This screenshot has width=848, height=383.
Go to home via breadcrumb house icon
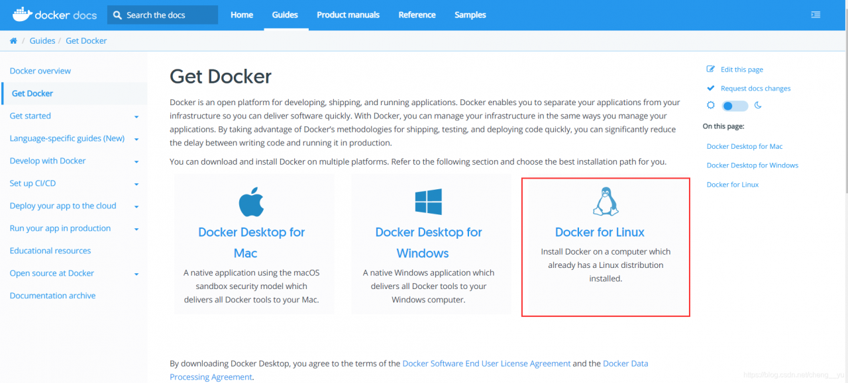(x=13, y=41)
